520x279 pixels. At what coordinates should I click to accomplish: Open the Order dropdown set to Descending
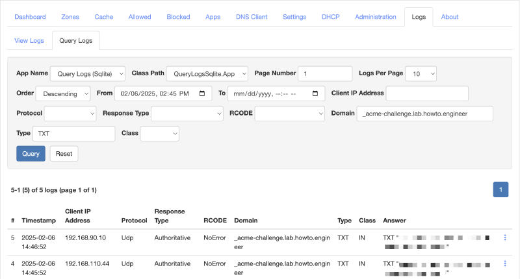[x=63, y=93]
